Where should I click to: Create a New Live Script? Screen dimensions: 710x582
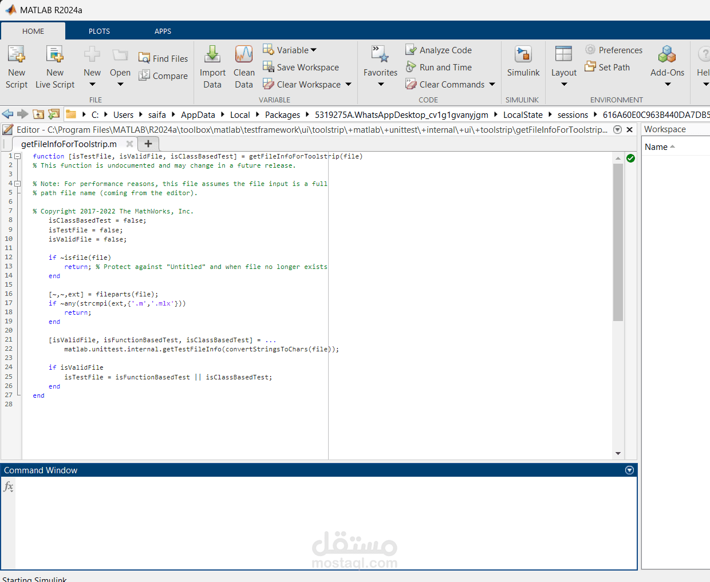point(55,68)
